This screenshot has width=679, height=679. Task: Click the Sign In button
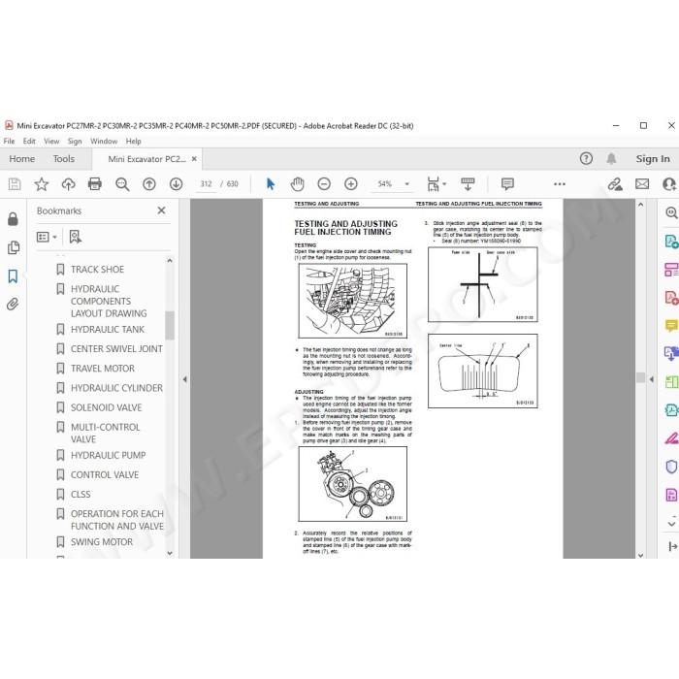(653, 159)
